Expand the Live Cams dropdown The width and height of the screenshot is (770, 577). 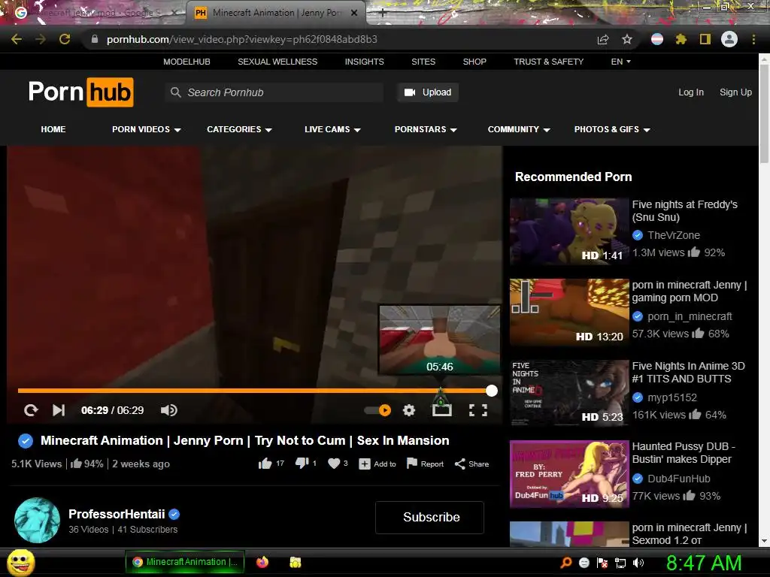pyautogui.click(x=332, y=129)
